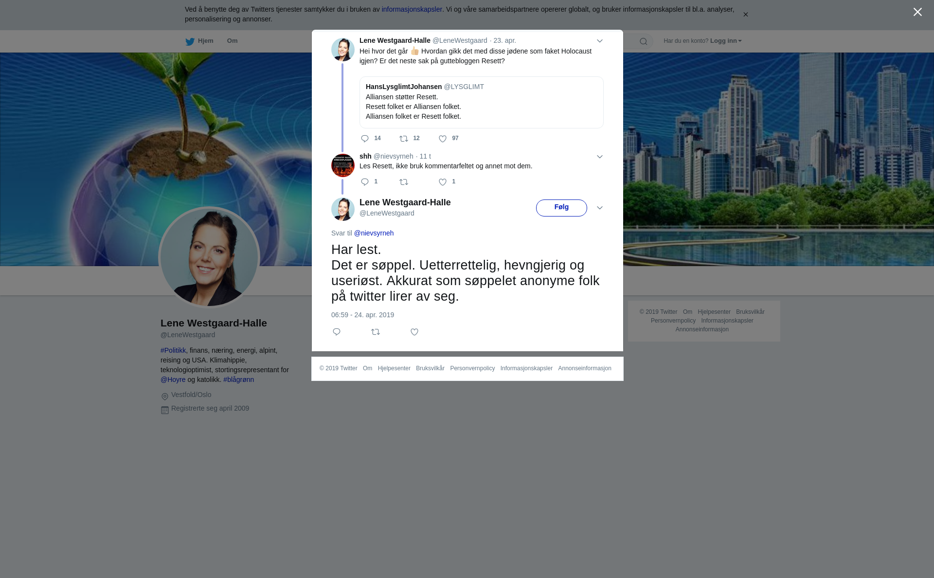Screen dimensions: 934x578
Task: Open options chevron next to Følg button
Action: point(600,208)
